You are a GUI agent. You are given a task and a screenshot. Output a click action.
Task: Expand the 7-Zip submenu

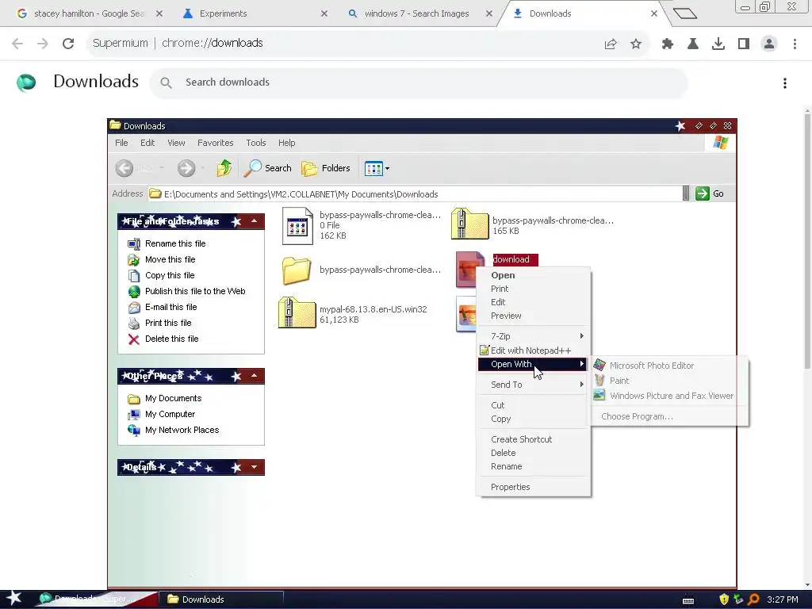pyautogui.click(x=534, y=336)
